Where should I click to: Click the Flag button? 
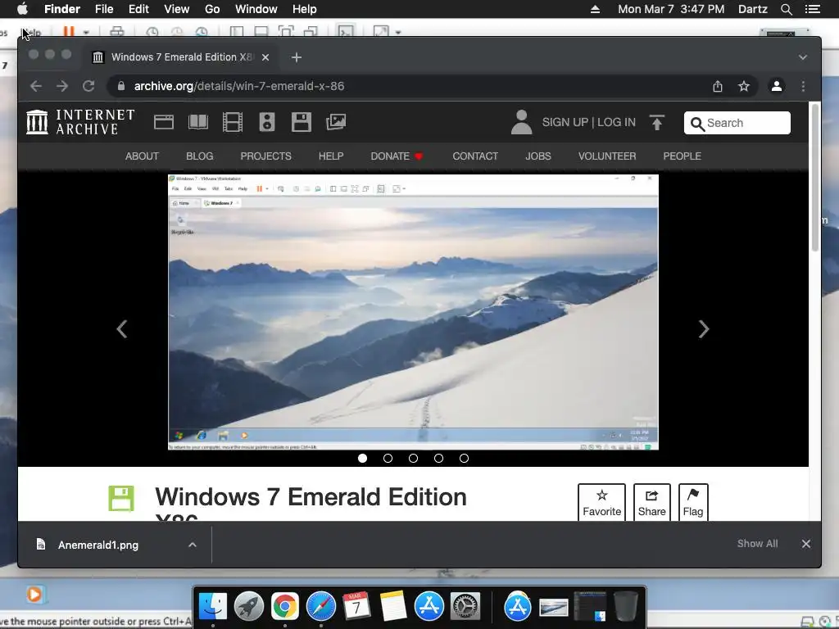(693, 502)
